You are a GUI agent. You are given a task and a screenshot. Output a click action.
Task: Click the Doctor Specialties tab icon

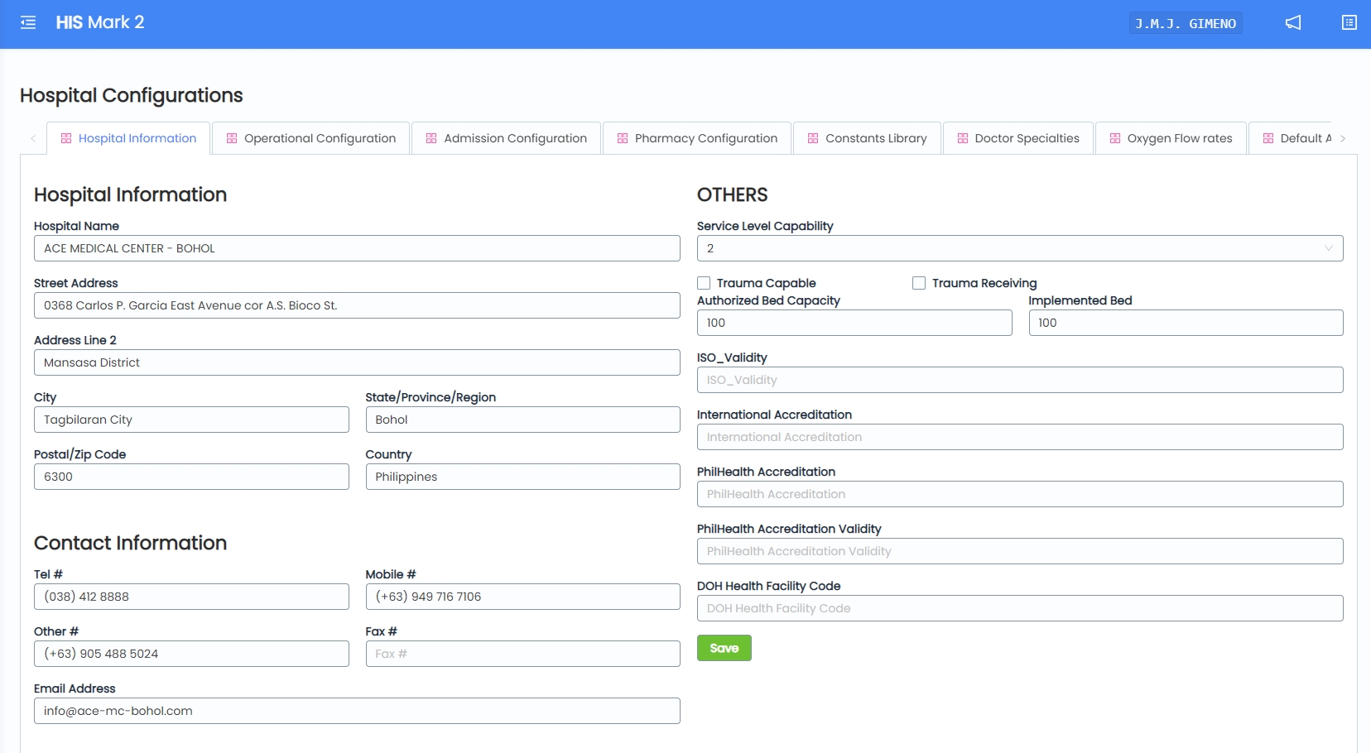point(963,138)
